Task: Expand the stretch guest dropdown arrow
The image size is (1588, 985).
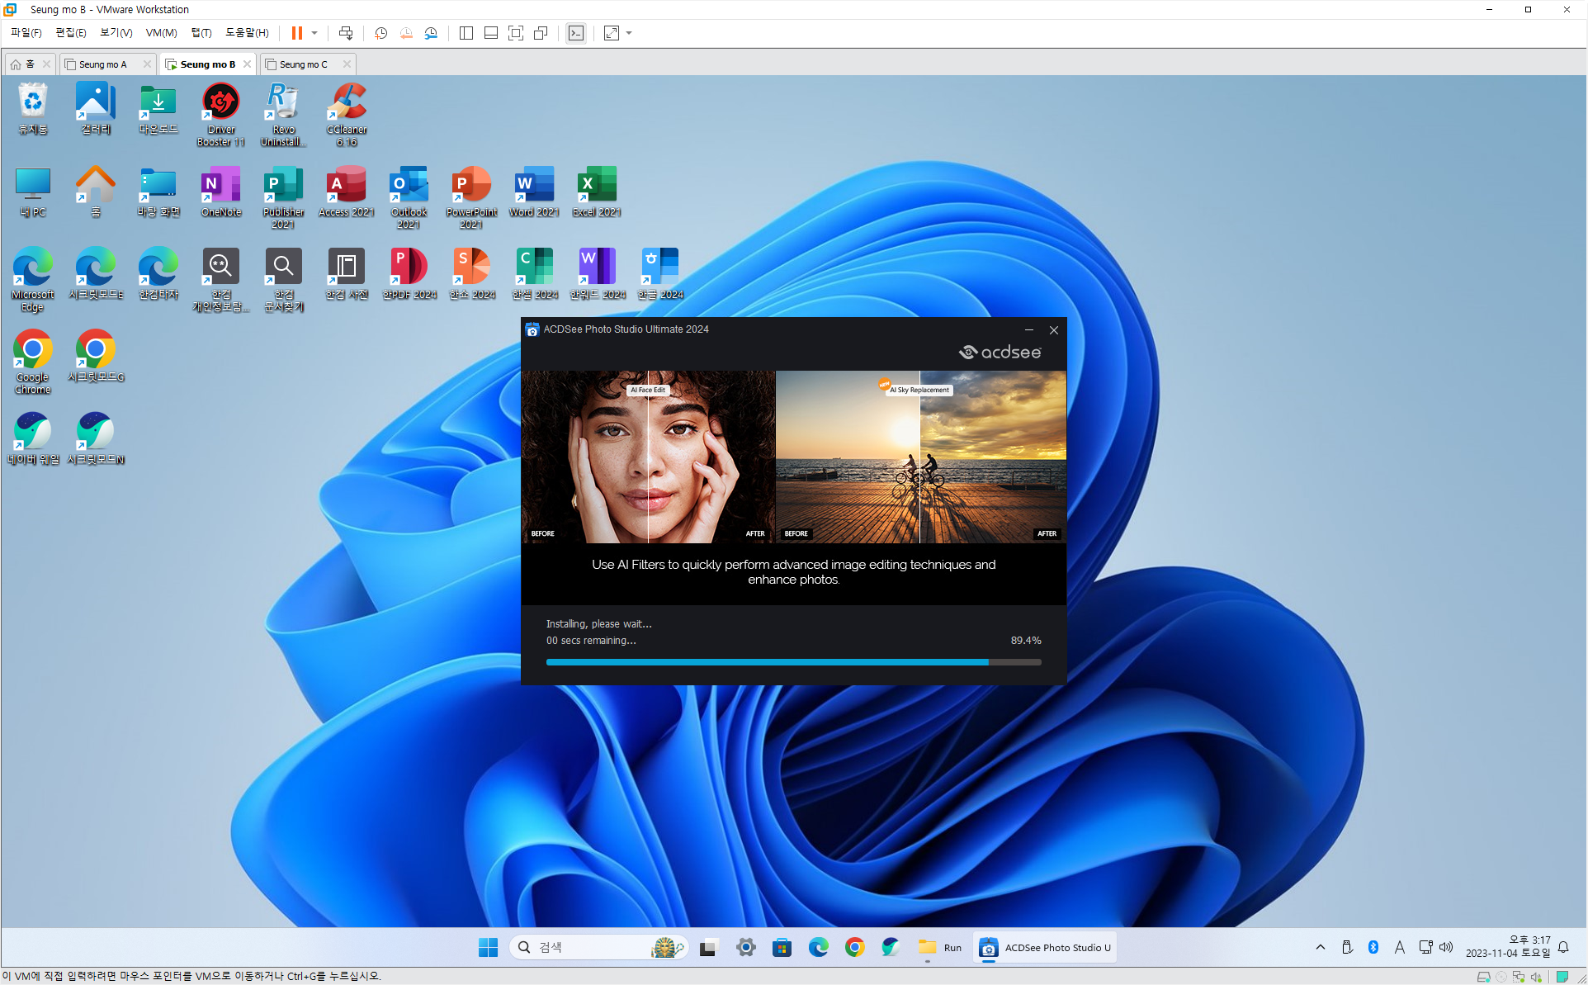Action: tap(629, 33)
